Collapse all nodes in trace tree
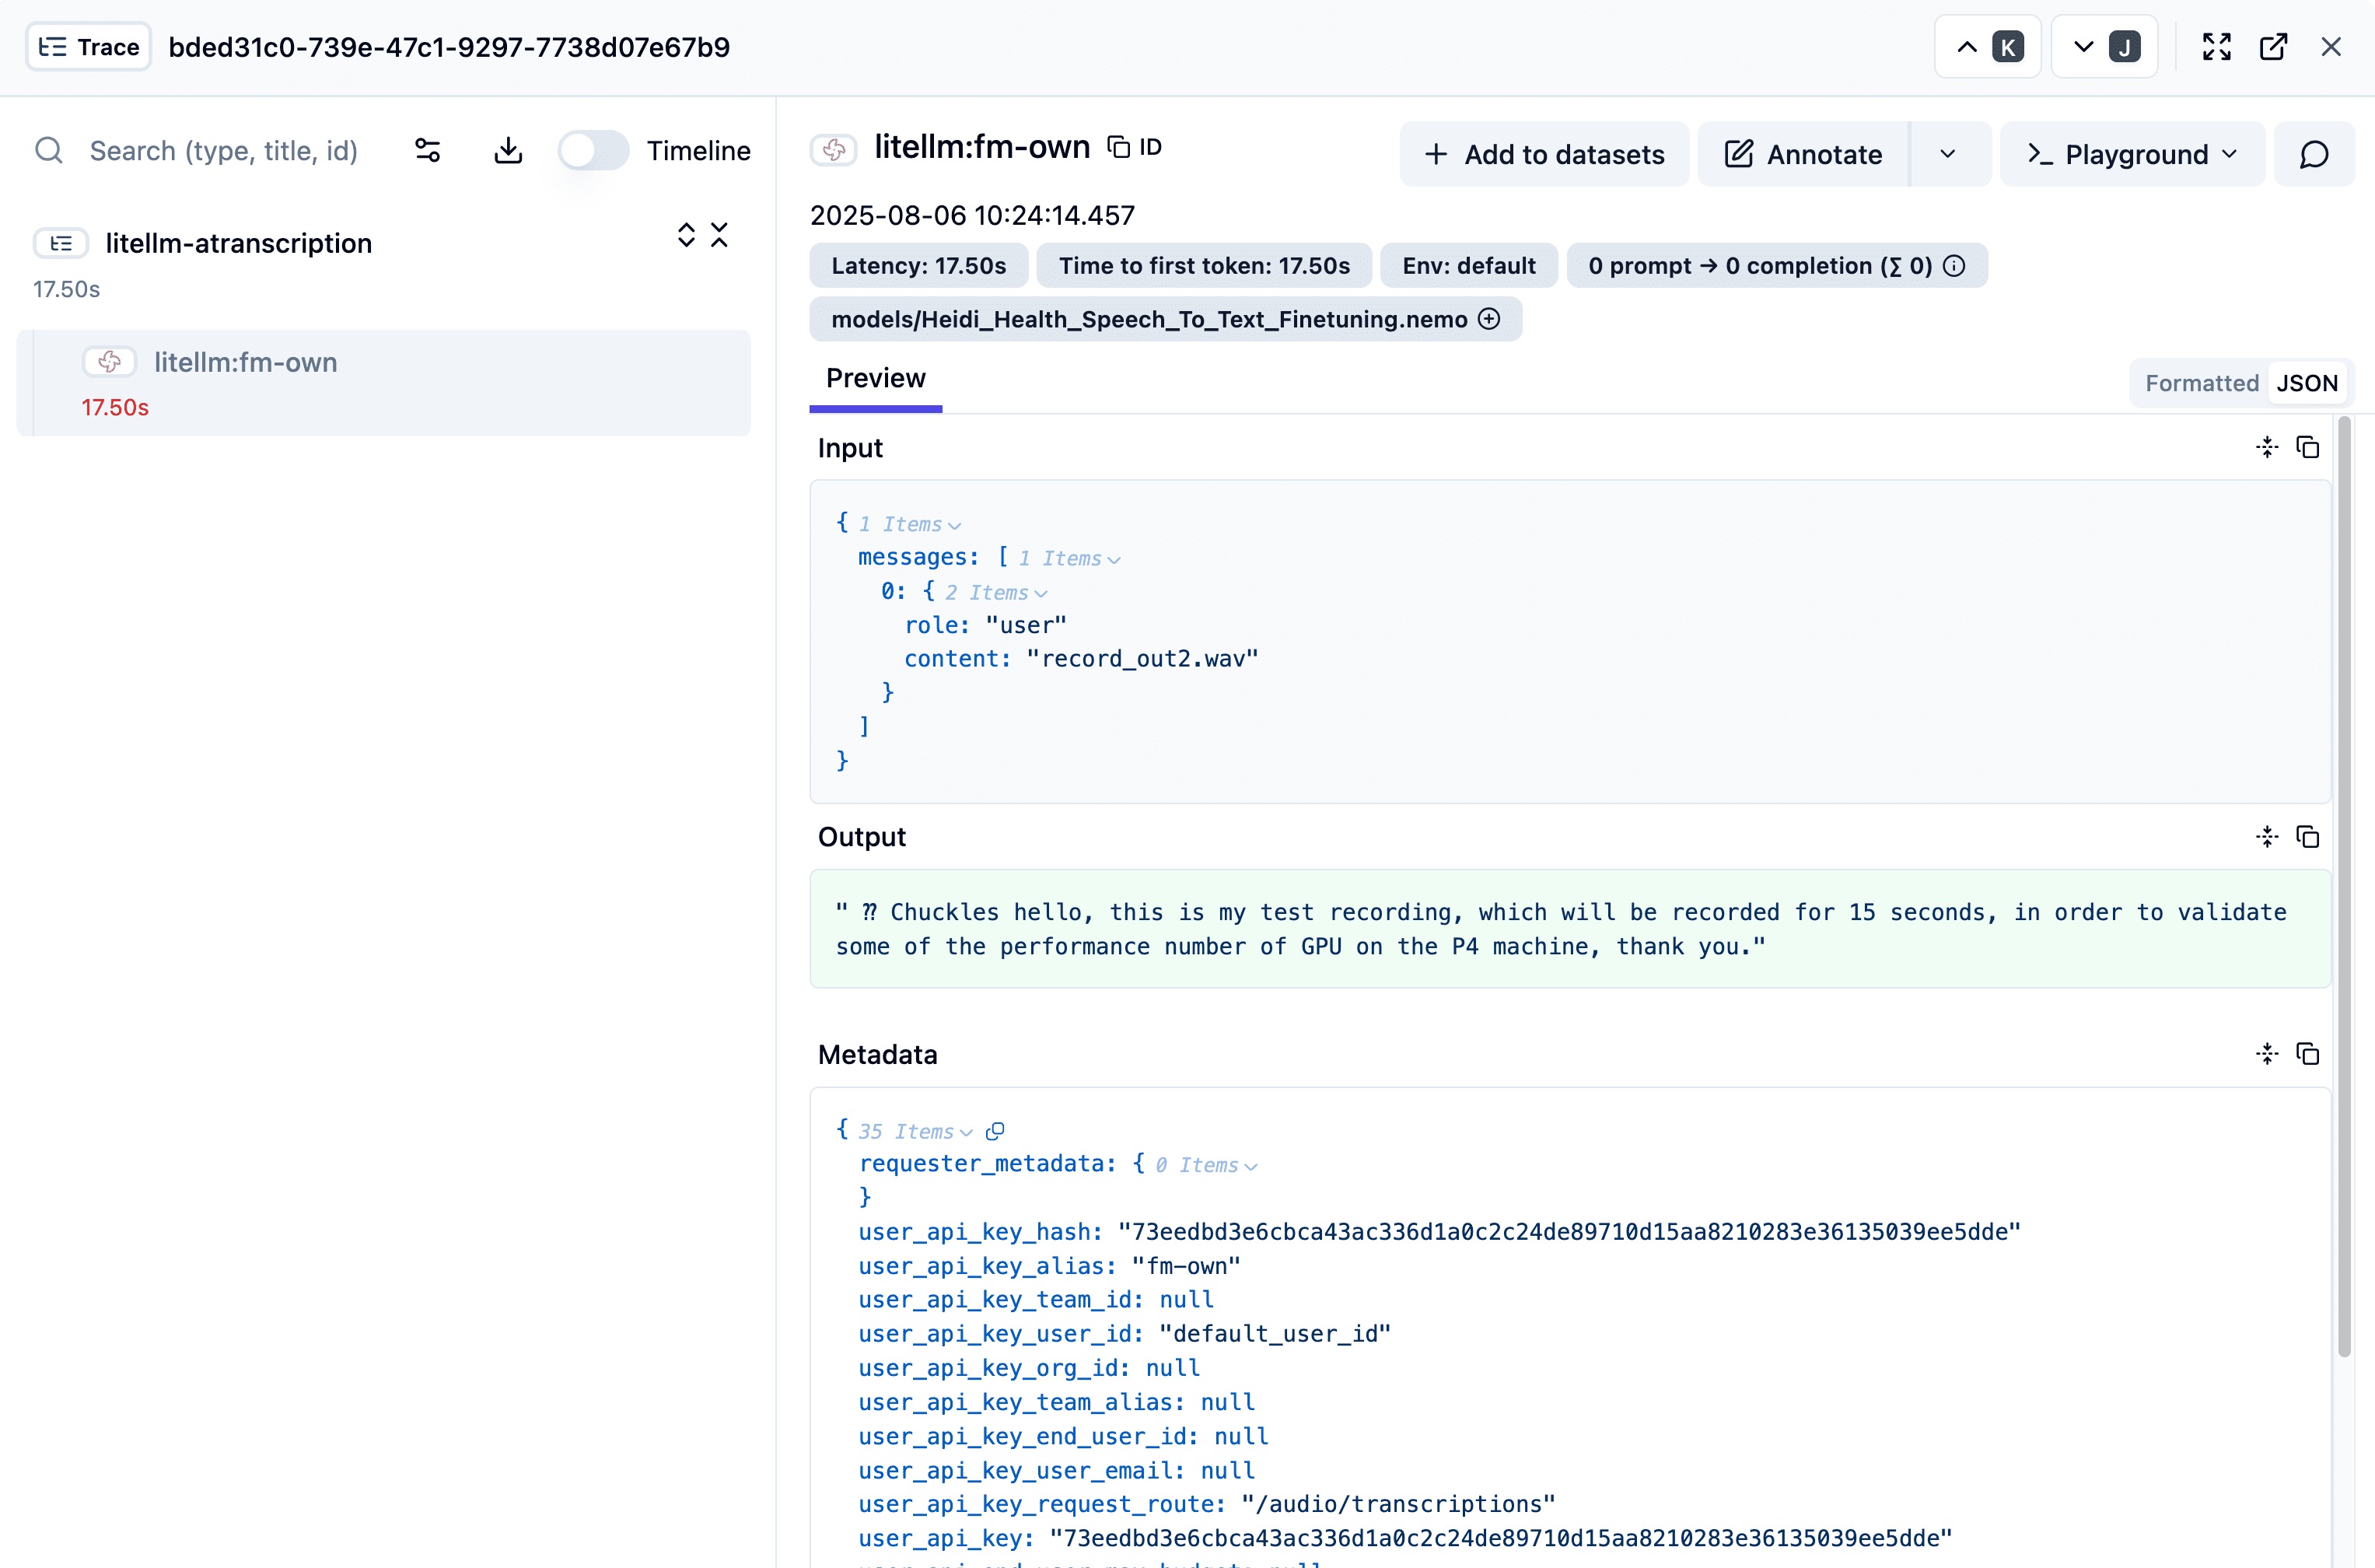Screen dimensions: 2375x1568 [719, 236]
